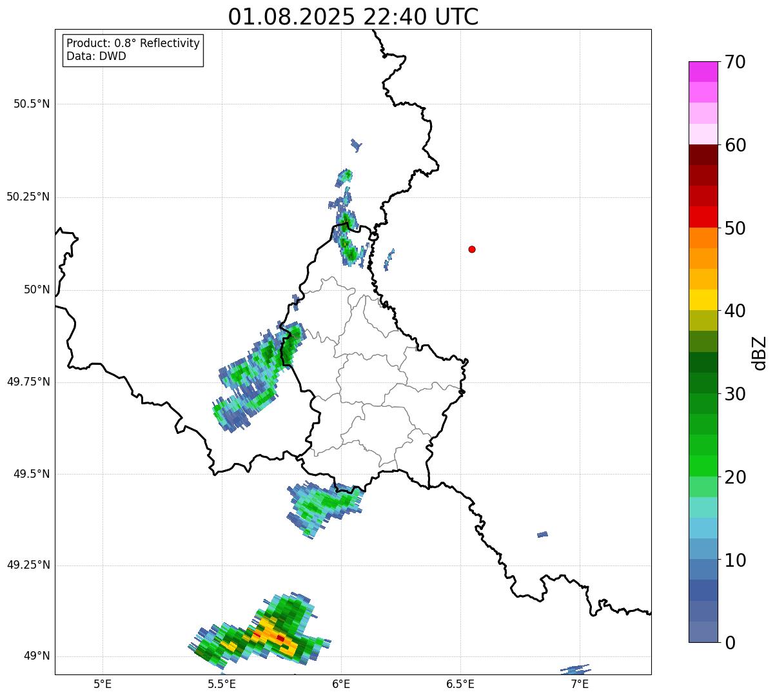Click the 50 colorbar tick label
Screen dimensions: 775x697
tap(735, 228)
